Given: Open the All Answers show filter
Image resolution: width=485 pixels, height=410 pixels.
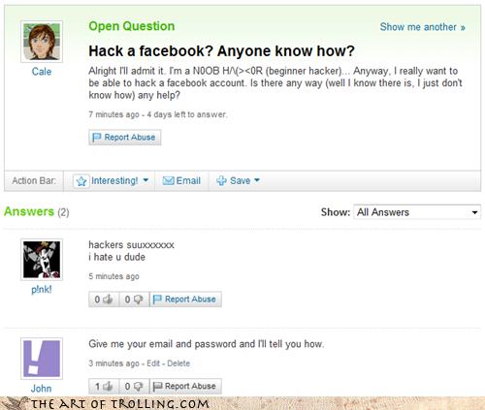Looking at the screenshot, I should [x=417, y=212].
